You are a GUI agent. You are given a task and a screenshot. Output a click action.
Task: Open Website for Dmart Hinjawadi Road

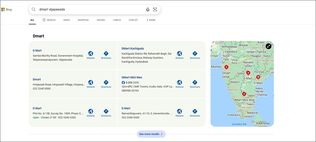91,84
